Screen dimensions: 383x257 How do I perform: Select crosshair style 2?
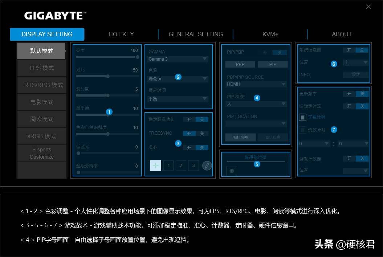181,165
